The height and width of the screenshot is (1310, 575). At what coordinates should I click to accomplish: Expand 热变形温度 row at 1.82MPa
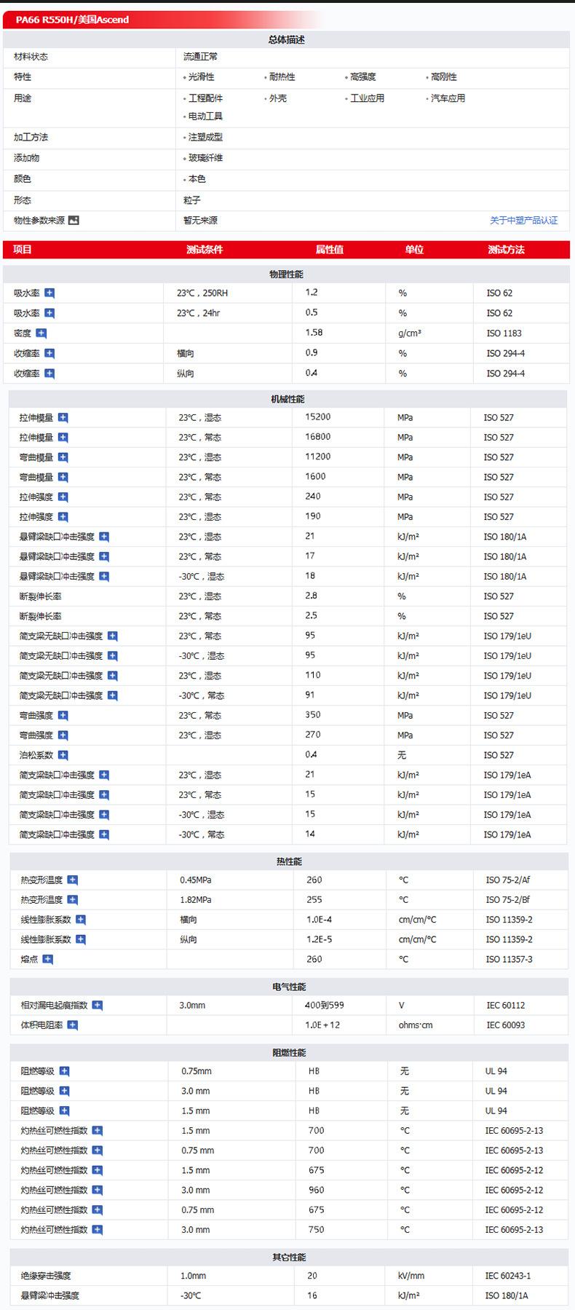(73, 900)
